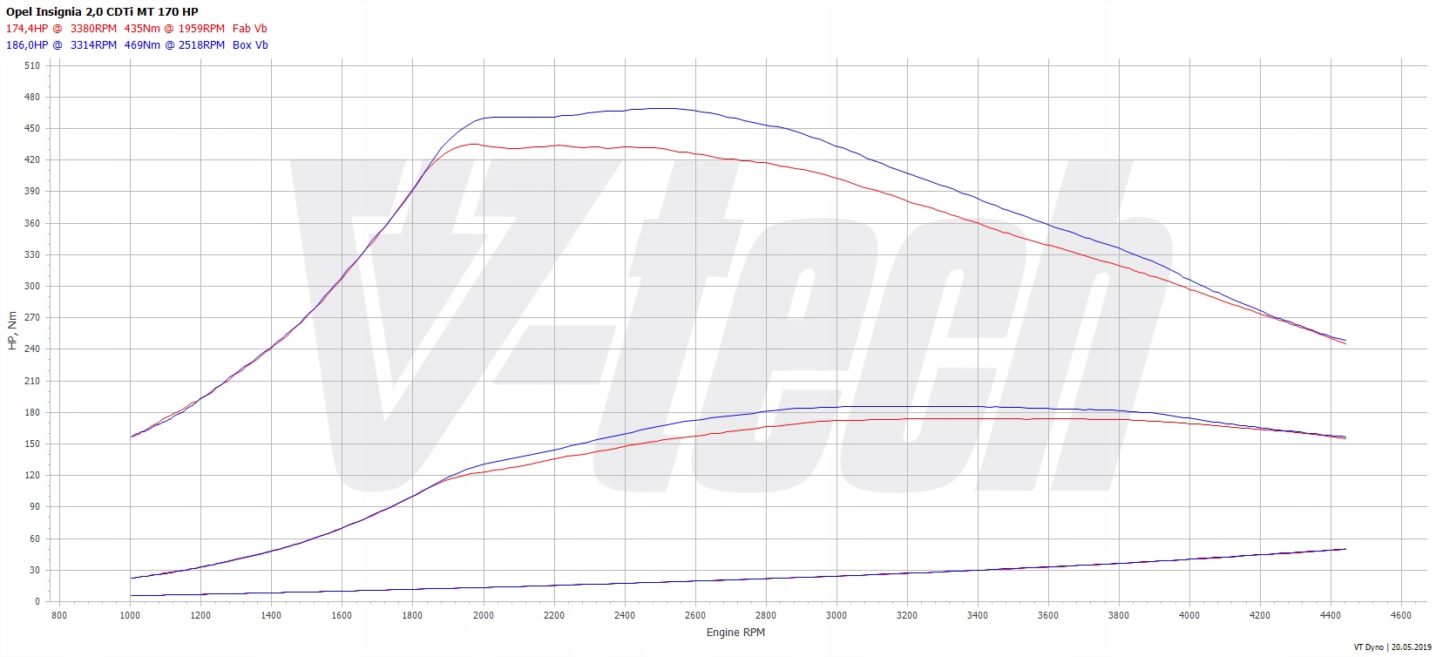Select the y-axis tick label "210"

tap(31, 381)
